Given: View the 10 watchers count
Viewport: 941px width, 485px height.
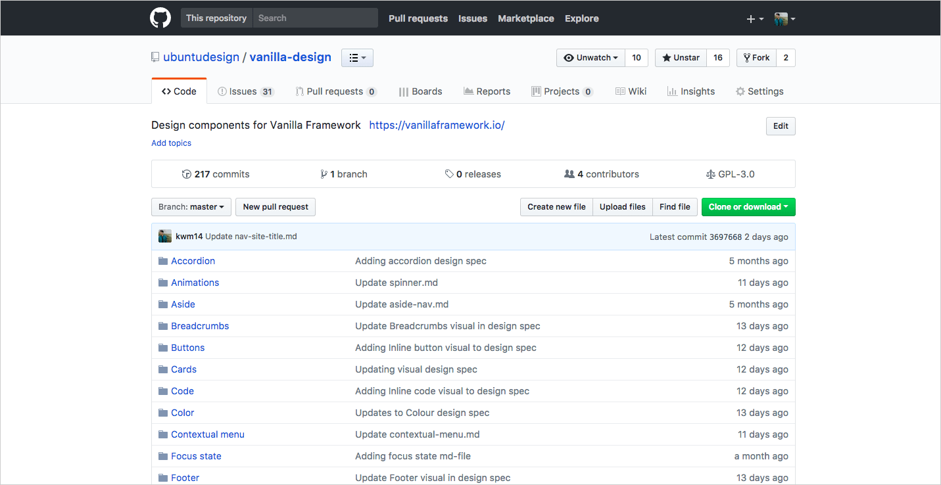Looking at the screenshot, I should [x=637, y=58].
